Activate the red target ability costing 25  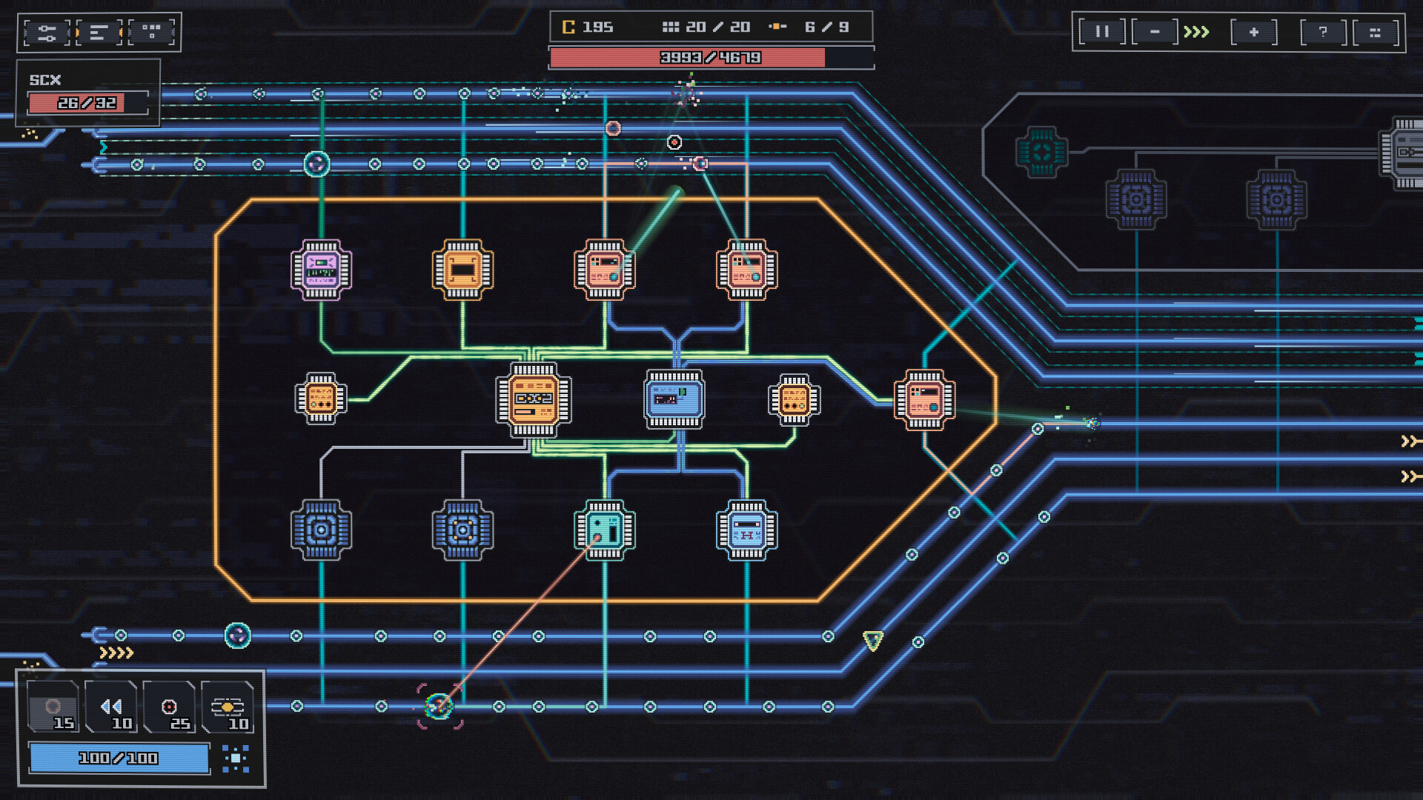point(170,707)
